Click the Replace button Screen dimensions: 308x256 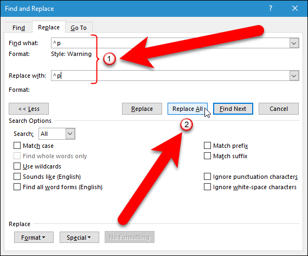[x=142, y=109]
